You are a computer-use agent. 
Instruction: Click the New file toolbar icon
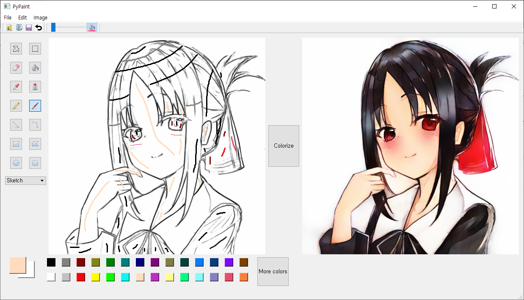9,28
